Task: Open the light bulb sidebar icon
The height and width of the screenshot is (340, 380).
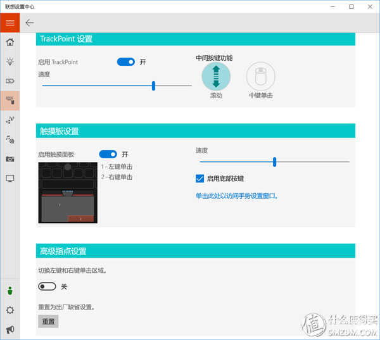Action: (10, 61)
